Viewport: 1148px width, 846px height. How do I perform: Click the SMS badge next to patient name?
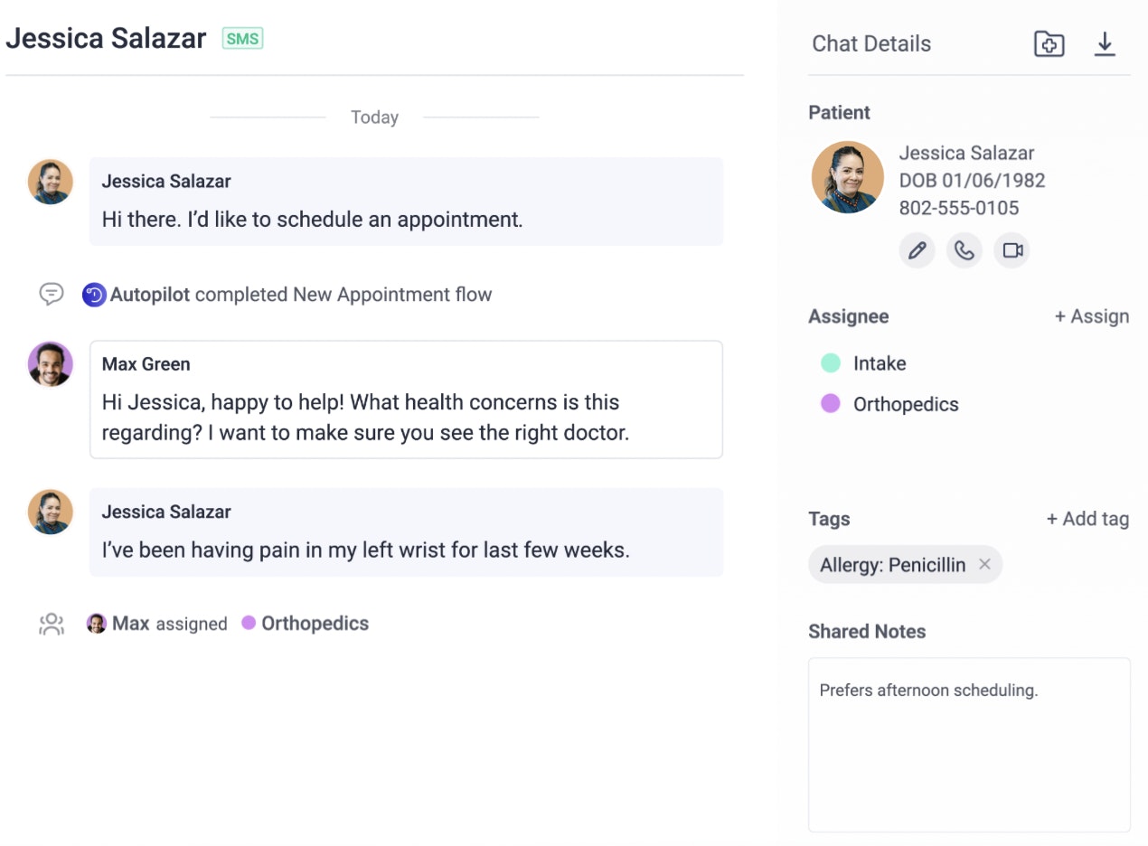242,39
